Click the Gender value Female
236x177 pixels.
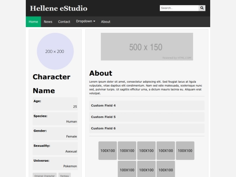(x=72, y=136)
